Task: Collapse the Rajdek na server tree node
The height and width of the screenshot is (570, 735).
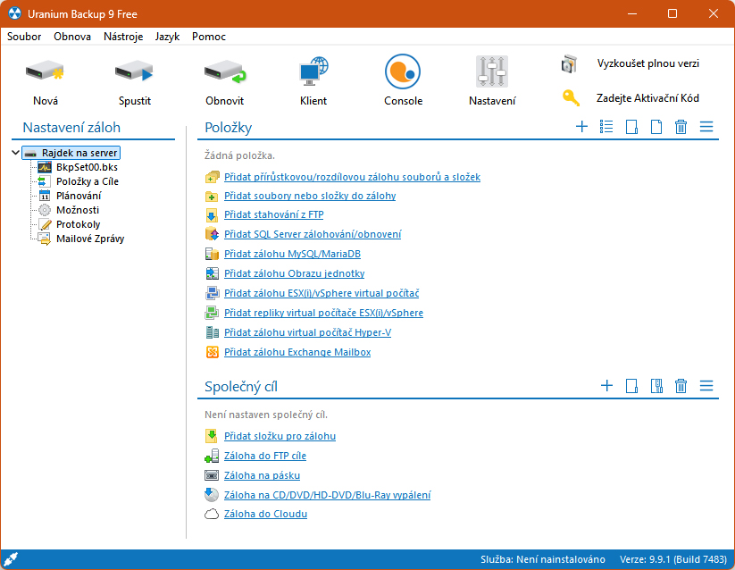Action: 17,153
